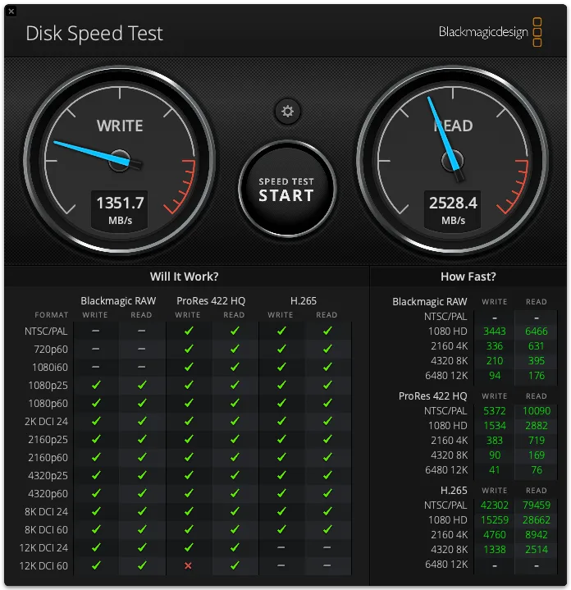Click the ProRes NTSC/PAL read value 10090
Screen dimensions: 571x590
(x=537, y=410)
